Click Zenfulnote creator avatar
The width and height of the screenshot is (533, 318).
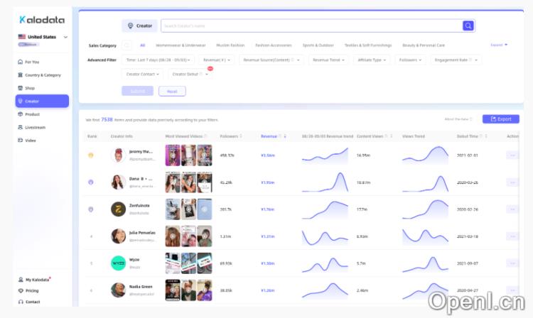pyautogui.click(x=119, y=209)
